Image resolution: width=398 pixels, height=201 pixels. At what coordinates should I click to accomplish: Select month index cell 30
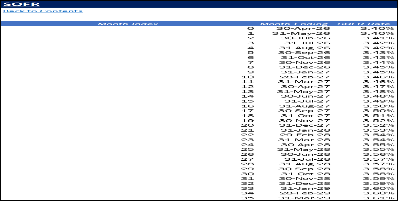[x=248, y=174]
